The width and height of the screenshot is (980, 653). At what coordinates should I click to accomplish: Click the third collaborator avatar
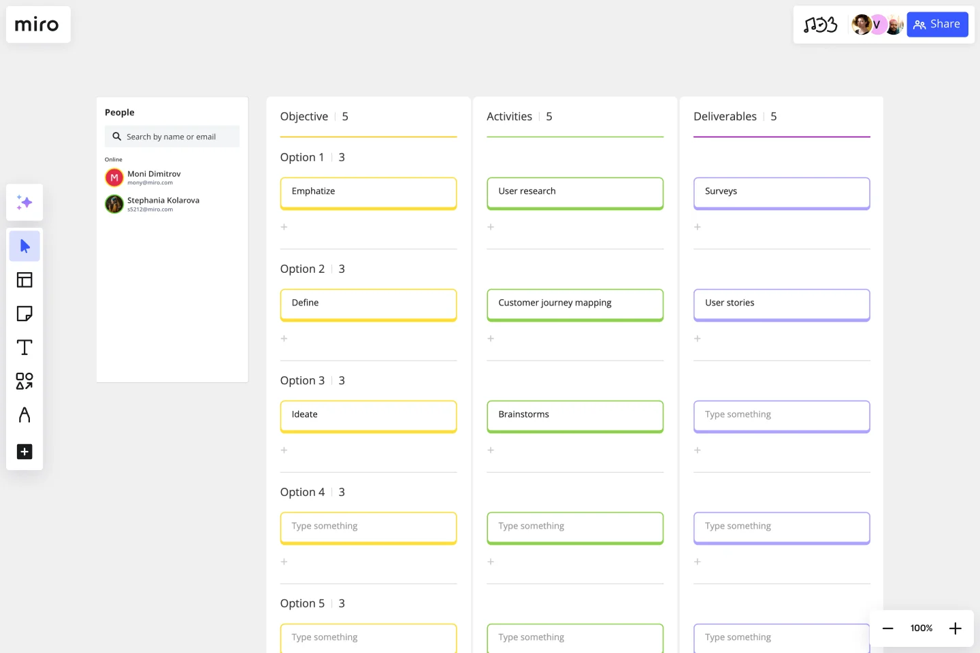tap(894, 24)
